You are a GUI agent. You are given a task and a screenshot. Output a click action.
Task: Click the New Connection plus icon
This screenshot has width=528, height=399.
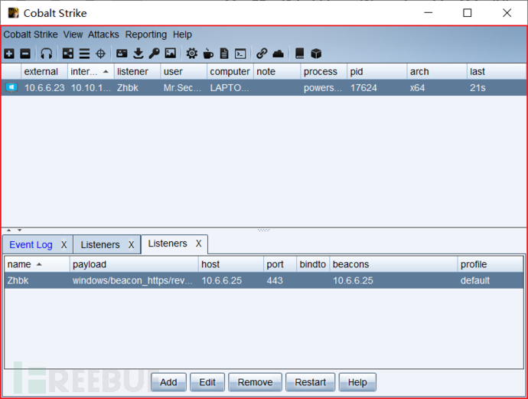coord(9,54)
